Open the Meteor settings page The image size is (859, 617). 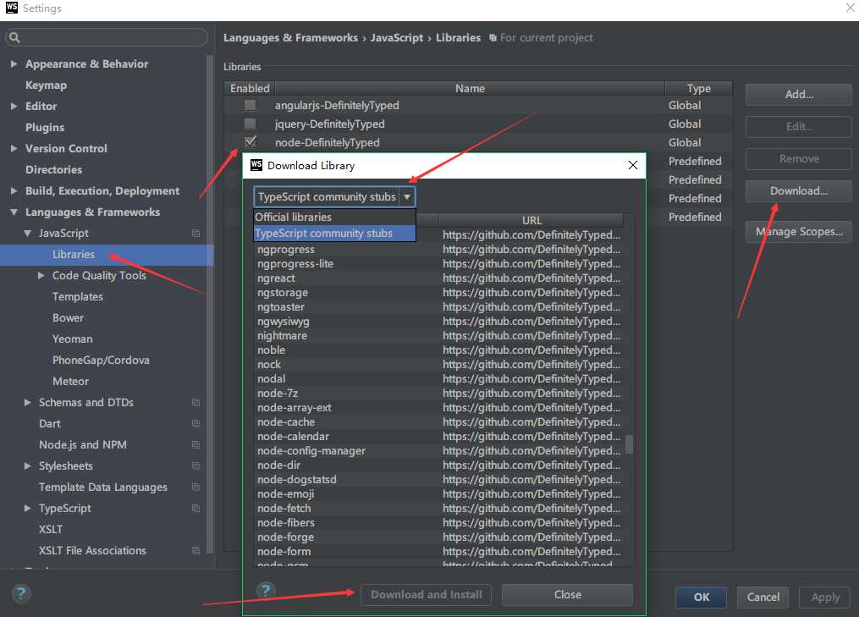tap(71, 382)
